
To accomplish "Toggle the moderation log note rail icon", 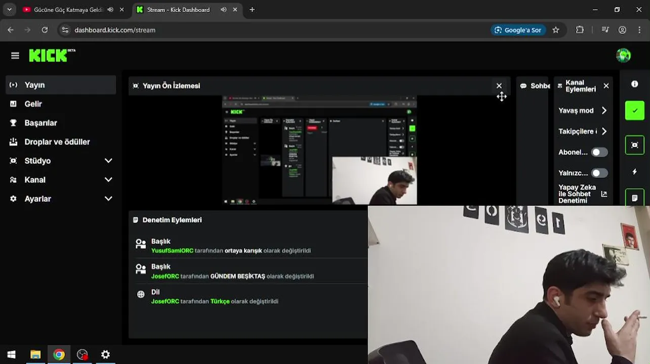I will [635, 198].
